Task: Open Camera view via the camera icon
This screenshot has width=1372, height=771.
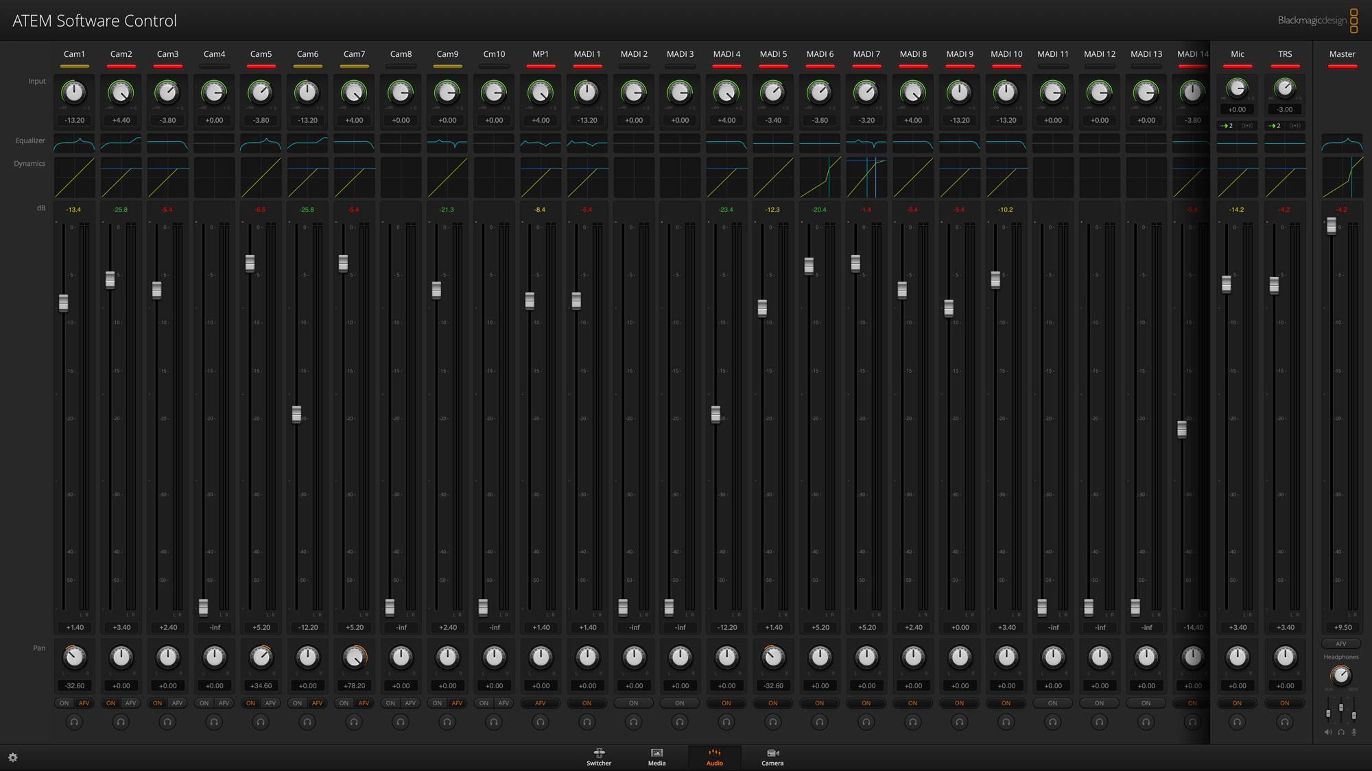Action: click(x=772, y=757)
